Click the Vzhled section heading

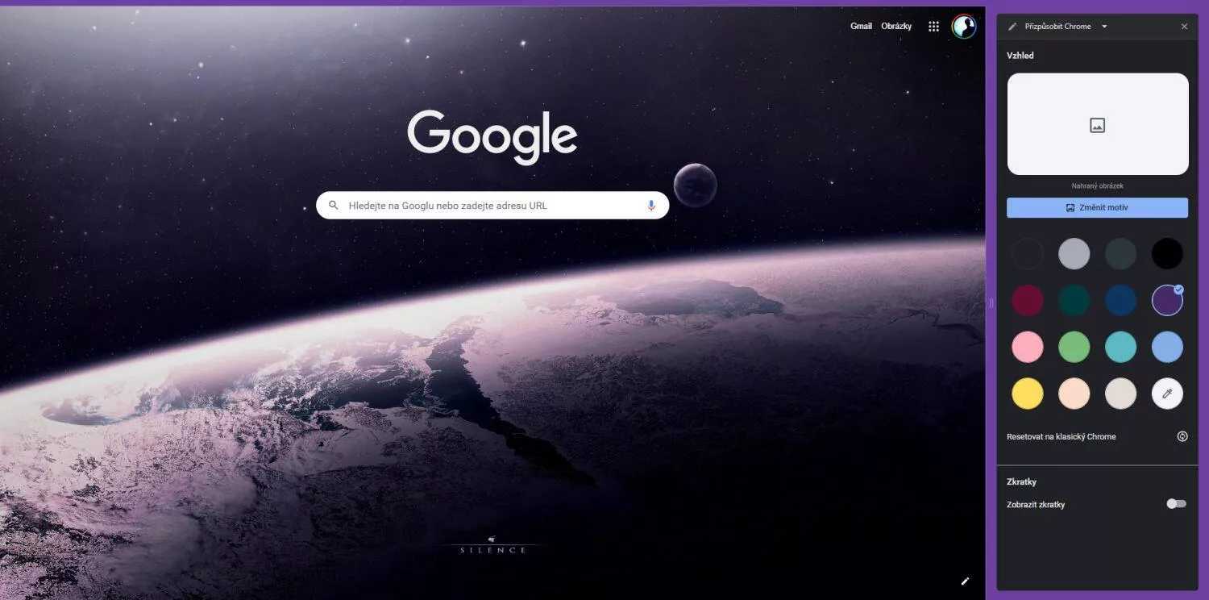(1020, 56)
